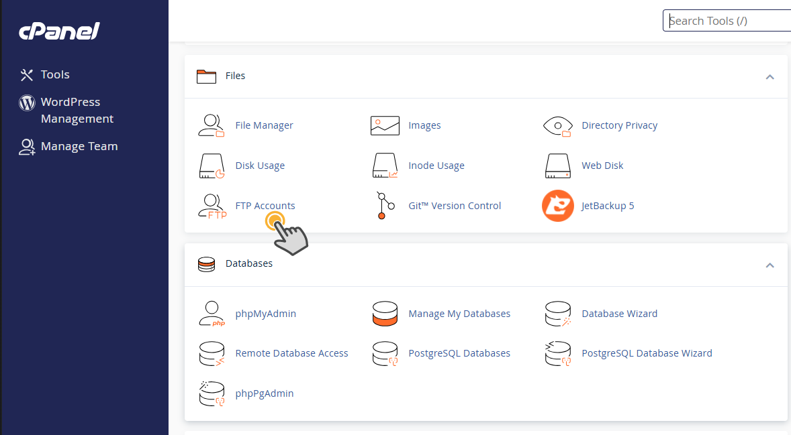Open the JetBackup 5 link
This screenshot has height=435, width=791.
(x=608, y=206)
